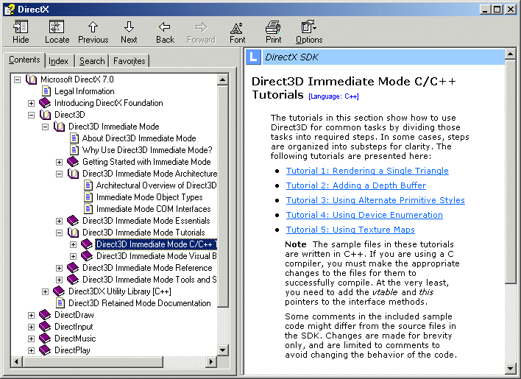Switch to the Search tab
Image resolution: width=521 pixels, height=379 pixels.
92,61
